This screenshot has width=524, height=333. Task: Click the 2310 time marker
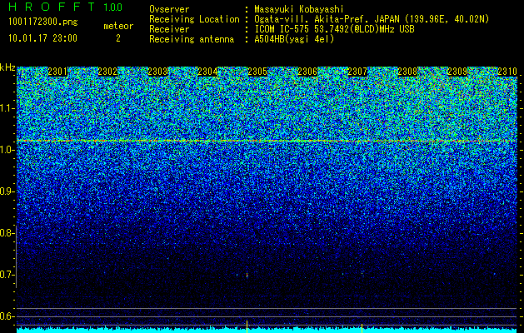507,72
